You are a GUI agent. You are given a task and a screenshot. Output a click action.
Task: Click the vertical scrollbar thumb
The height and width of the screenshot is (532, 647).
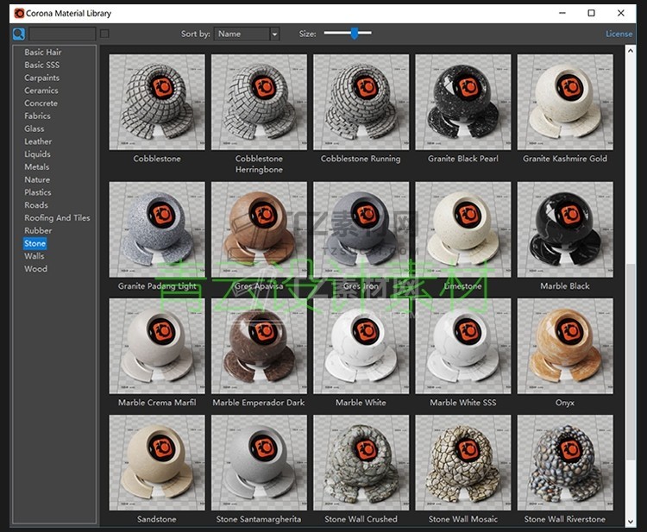pos(630,361)
